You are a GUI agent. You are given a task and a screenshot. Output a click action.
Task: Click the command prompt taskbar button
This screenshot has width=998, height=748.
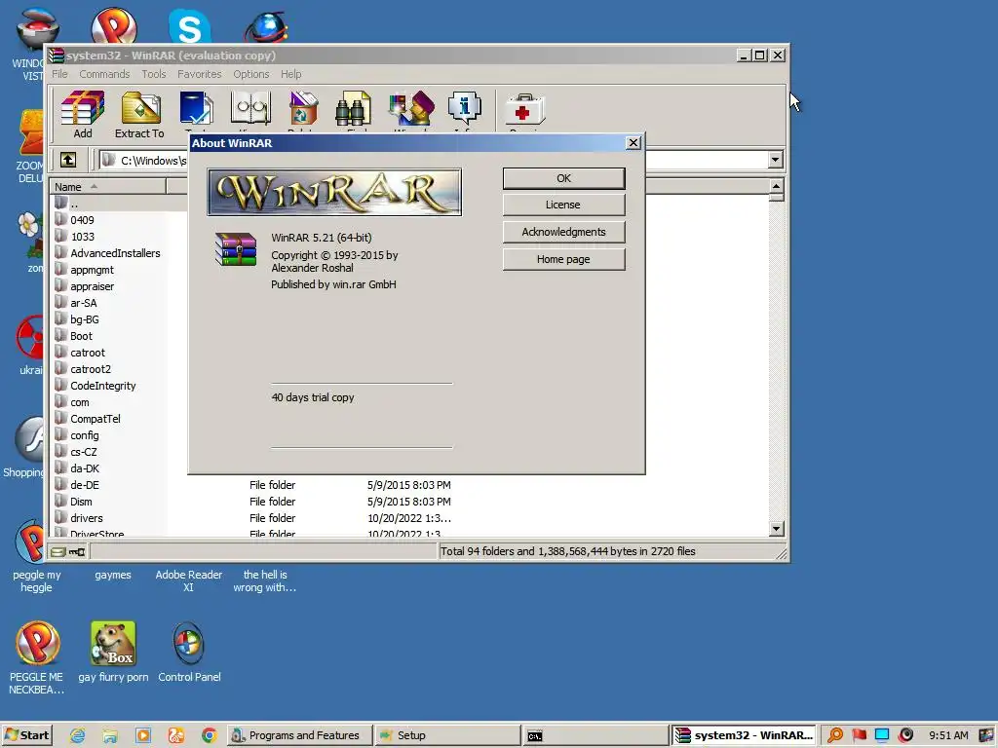coord(595,736)
